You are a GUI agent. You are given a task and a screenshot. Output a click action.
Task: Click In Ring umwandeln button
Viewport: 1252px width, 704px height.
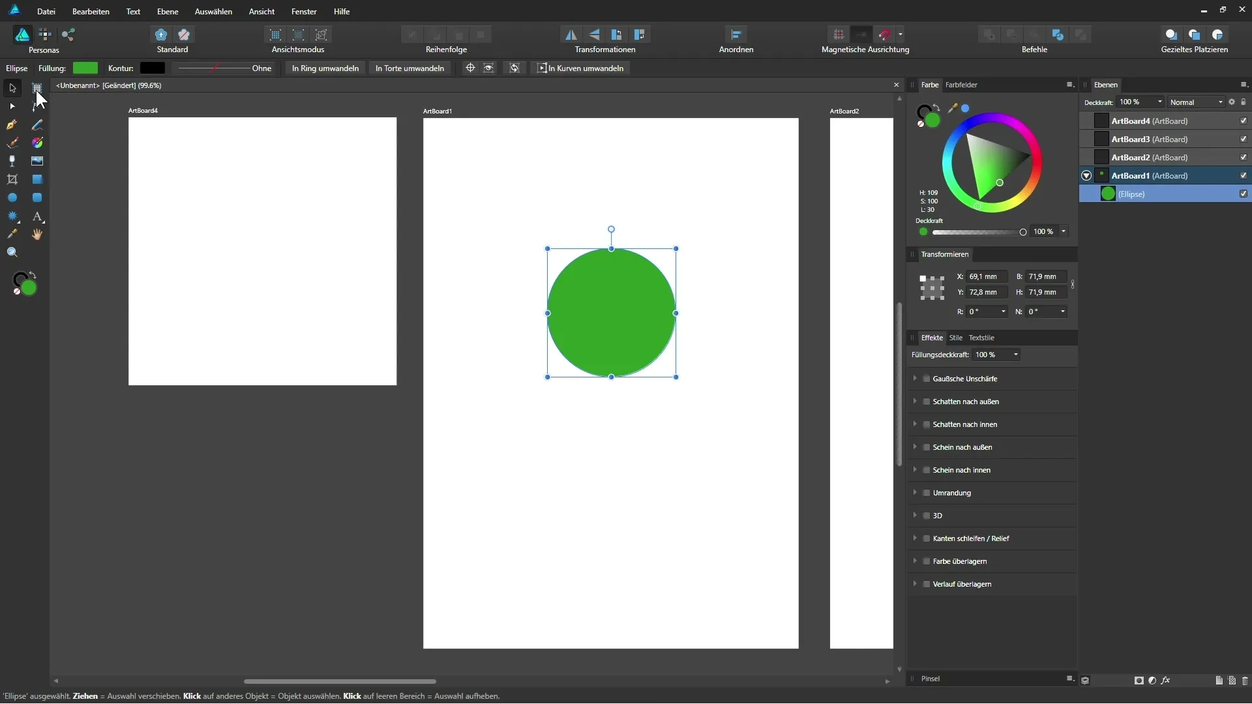tap(325, 68)
